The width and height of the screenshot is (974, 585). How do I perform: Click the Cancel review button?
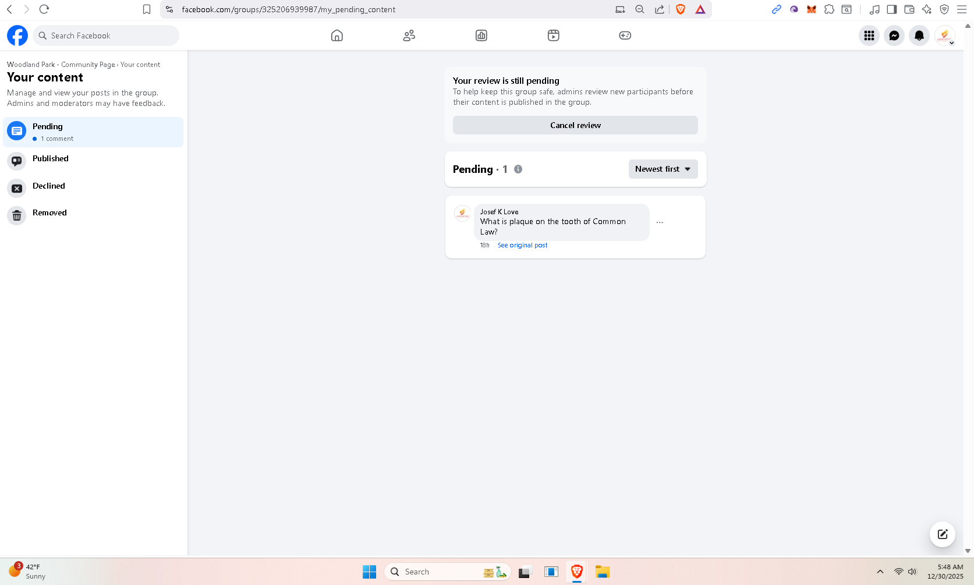pyautogui.click(x=575, y=125)
